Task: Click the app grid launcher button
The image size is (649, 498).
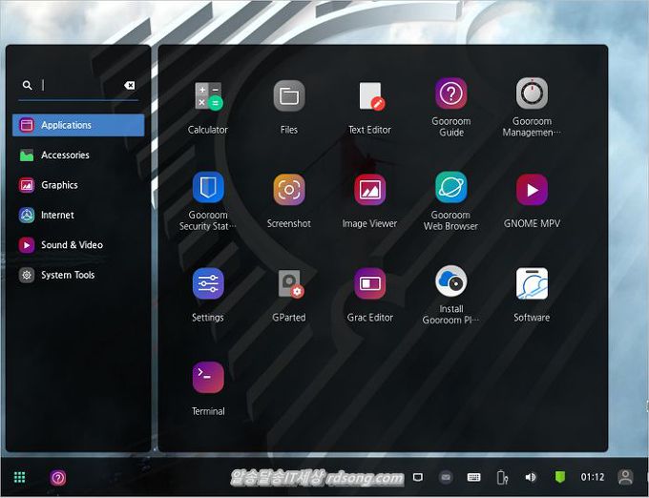Action: (19, 477)
